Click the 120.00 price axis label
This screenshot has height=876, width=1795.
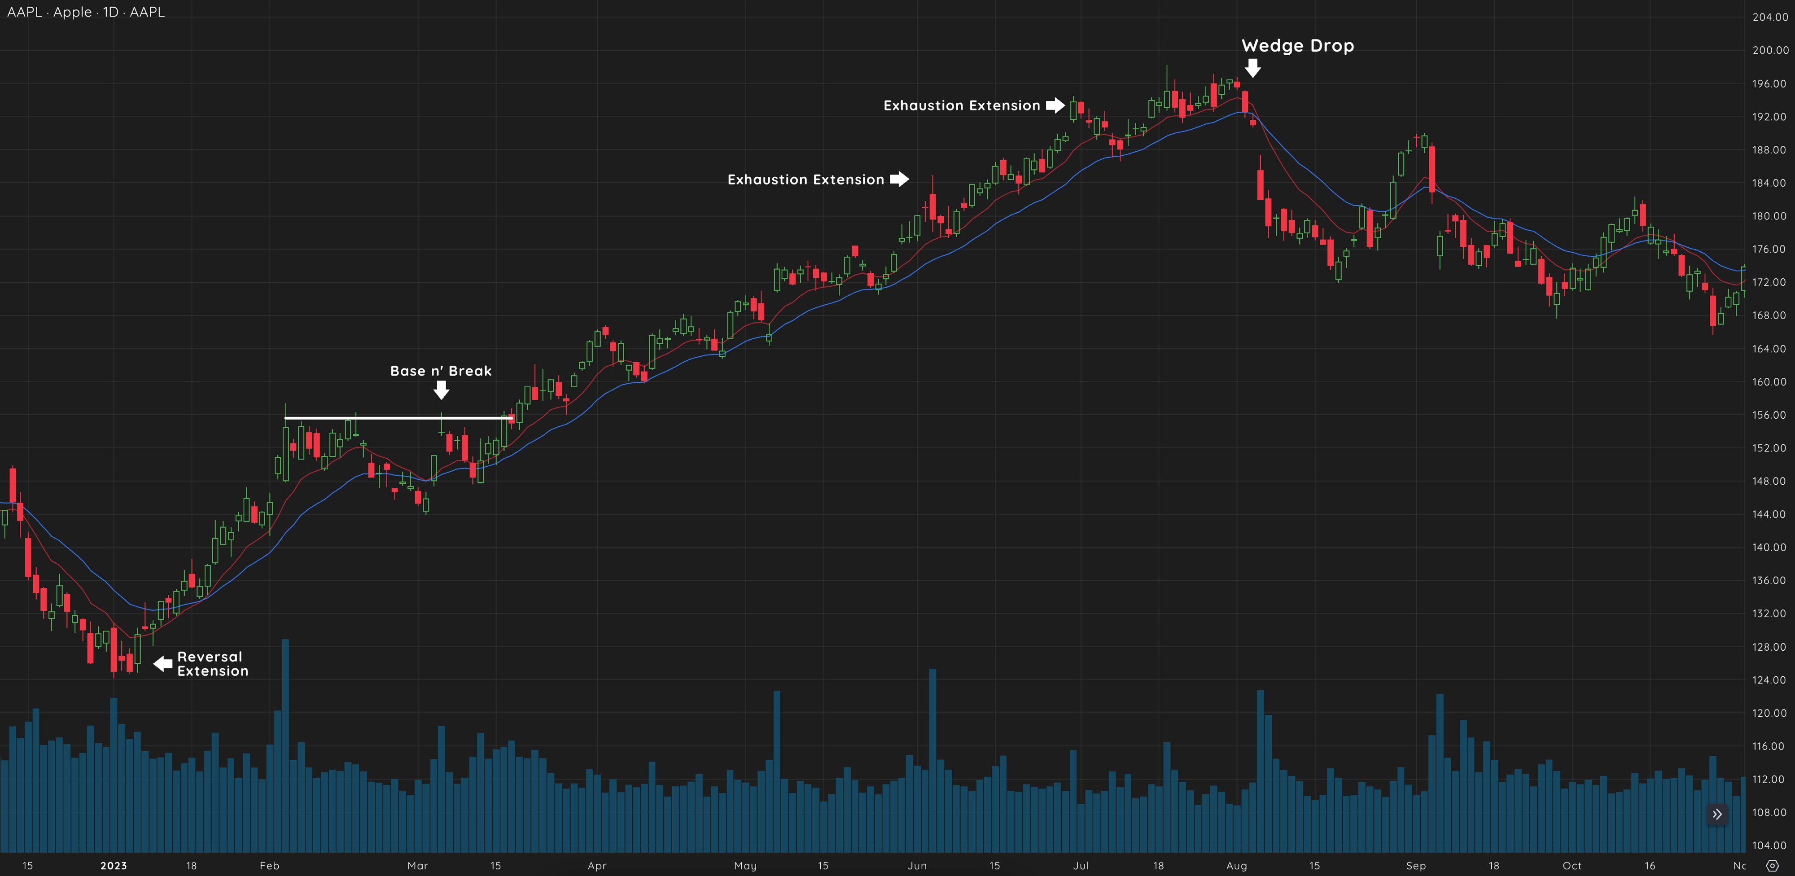click(x=1770, y=713)
